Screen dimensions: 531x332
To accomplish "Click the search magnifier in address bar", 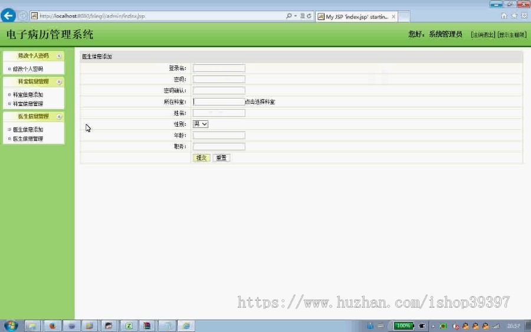I will coord(289,16).
